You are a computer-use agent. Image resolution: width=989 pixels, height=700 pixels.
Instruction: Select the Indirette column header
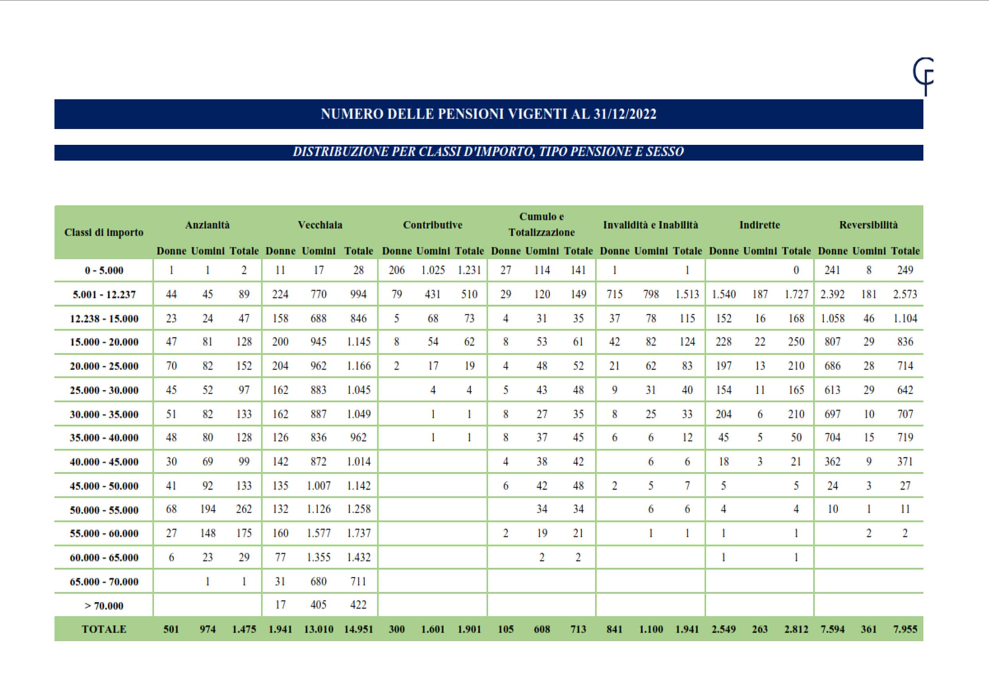tap(759, 225)
